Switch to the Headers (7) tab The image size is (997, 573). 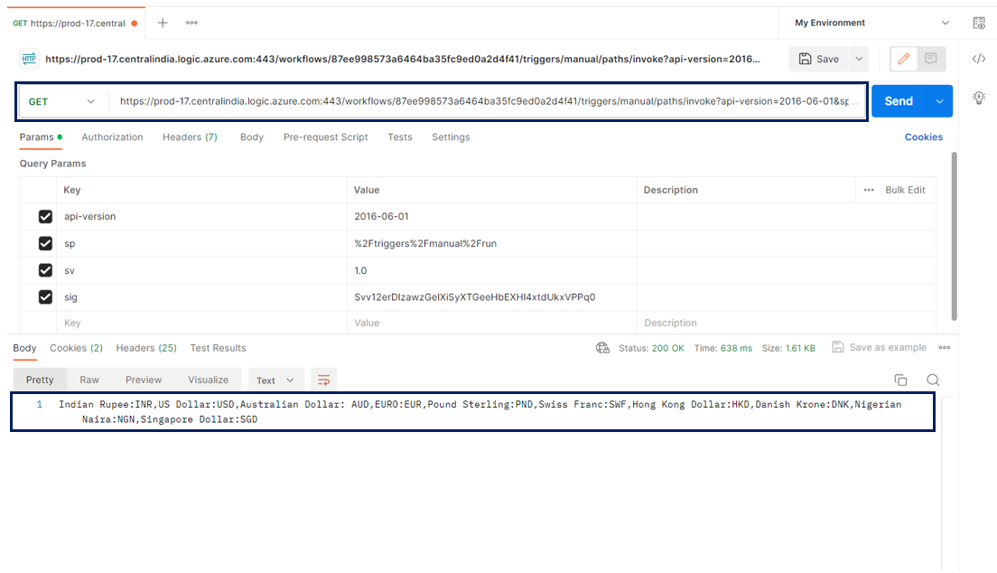[190, 137]
